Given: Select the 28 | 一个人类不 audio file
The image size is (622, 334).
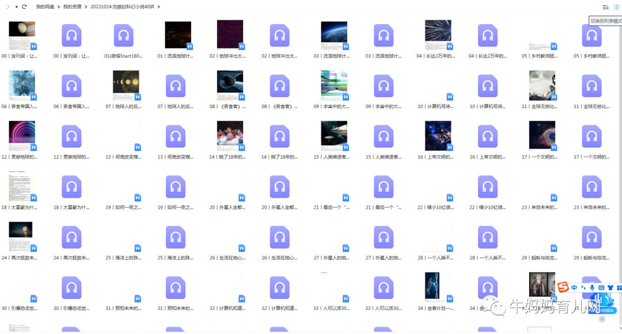Looking at the screenshot, I should (x=488, y=237).
